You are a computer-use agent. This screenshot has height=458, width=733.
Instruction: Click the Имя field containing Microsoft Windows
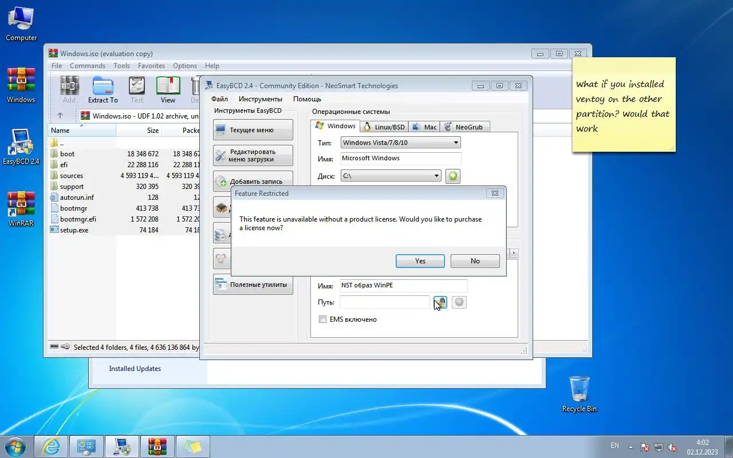pyautogui.click(x=400, y=159)
